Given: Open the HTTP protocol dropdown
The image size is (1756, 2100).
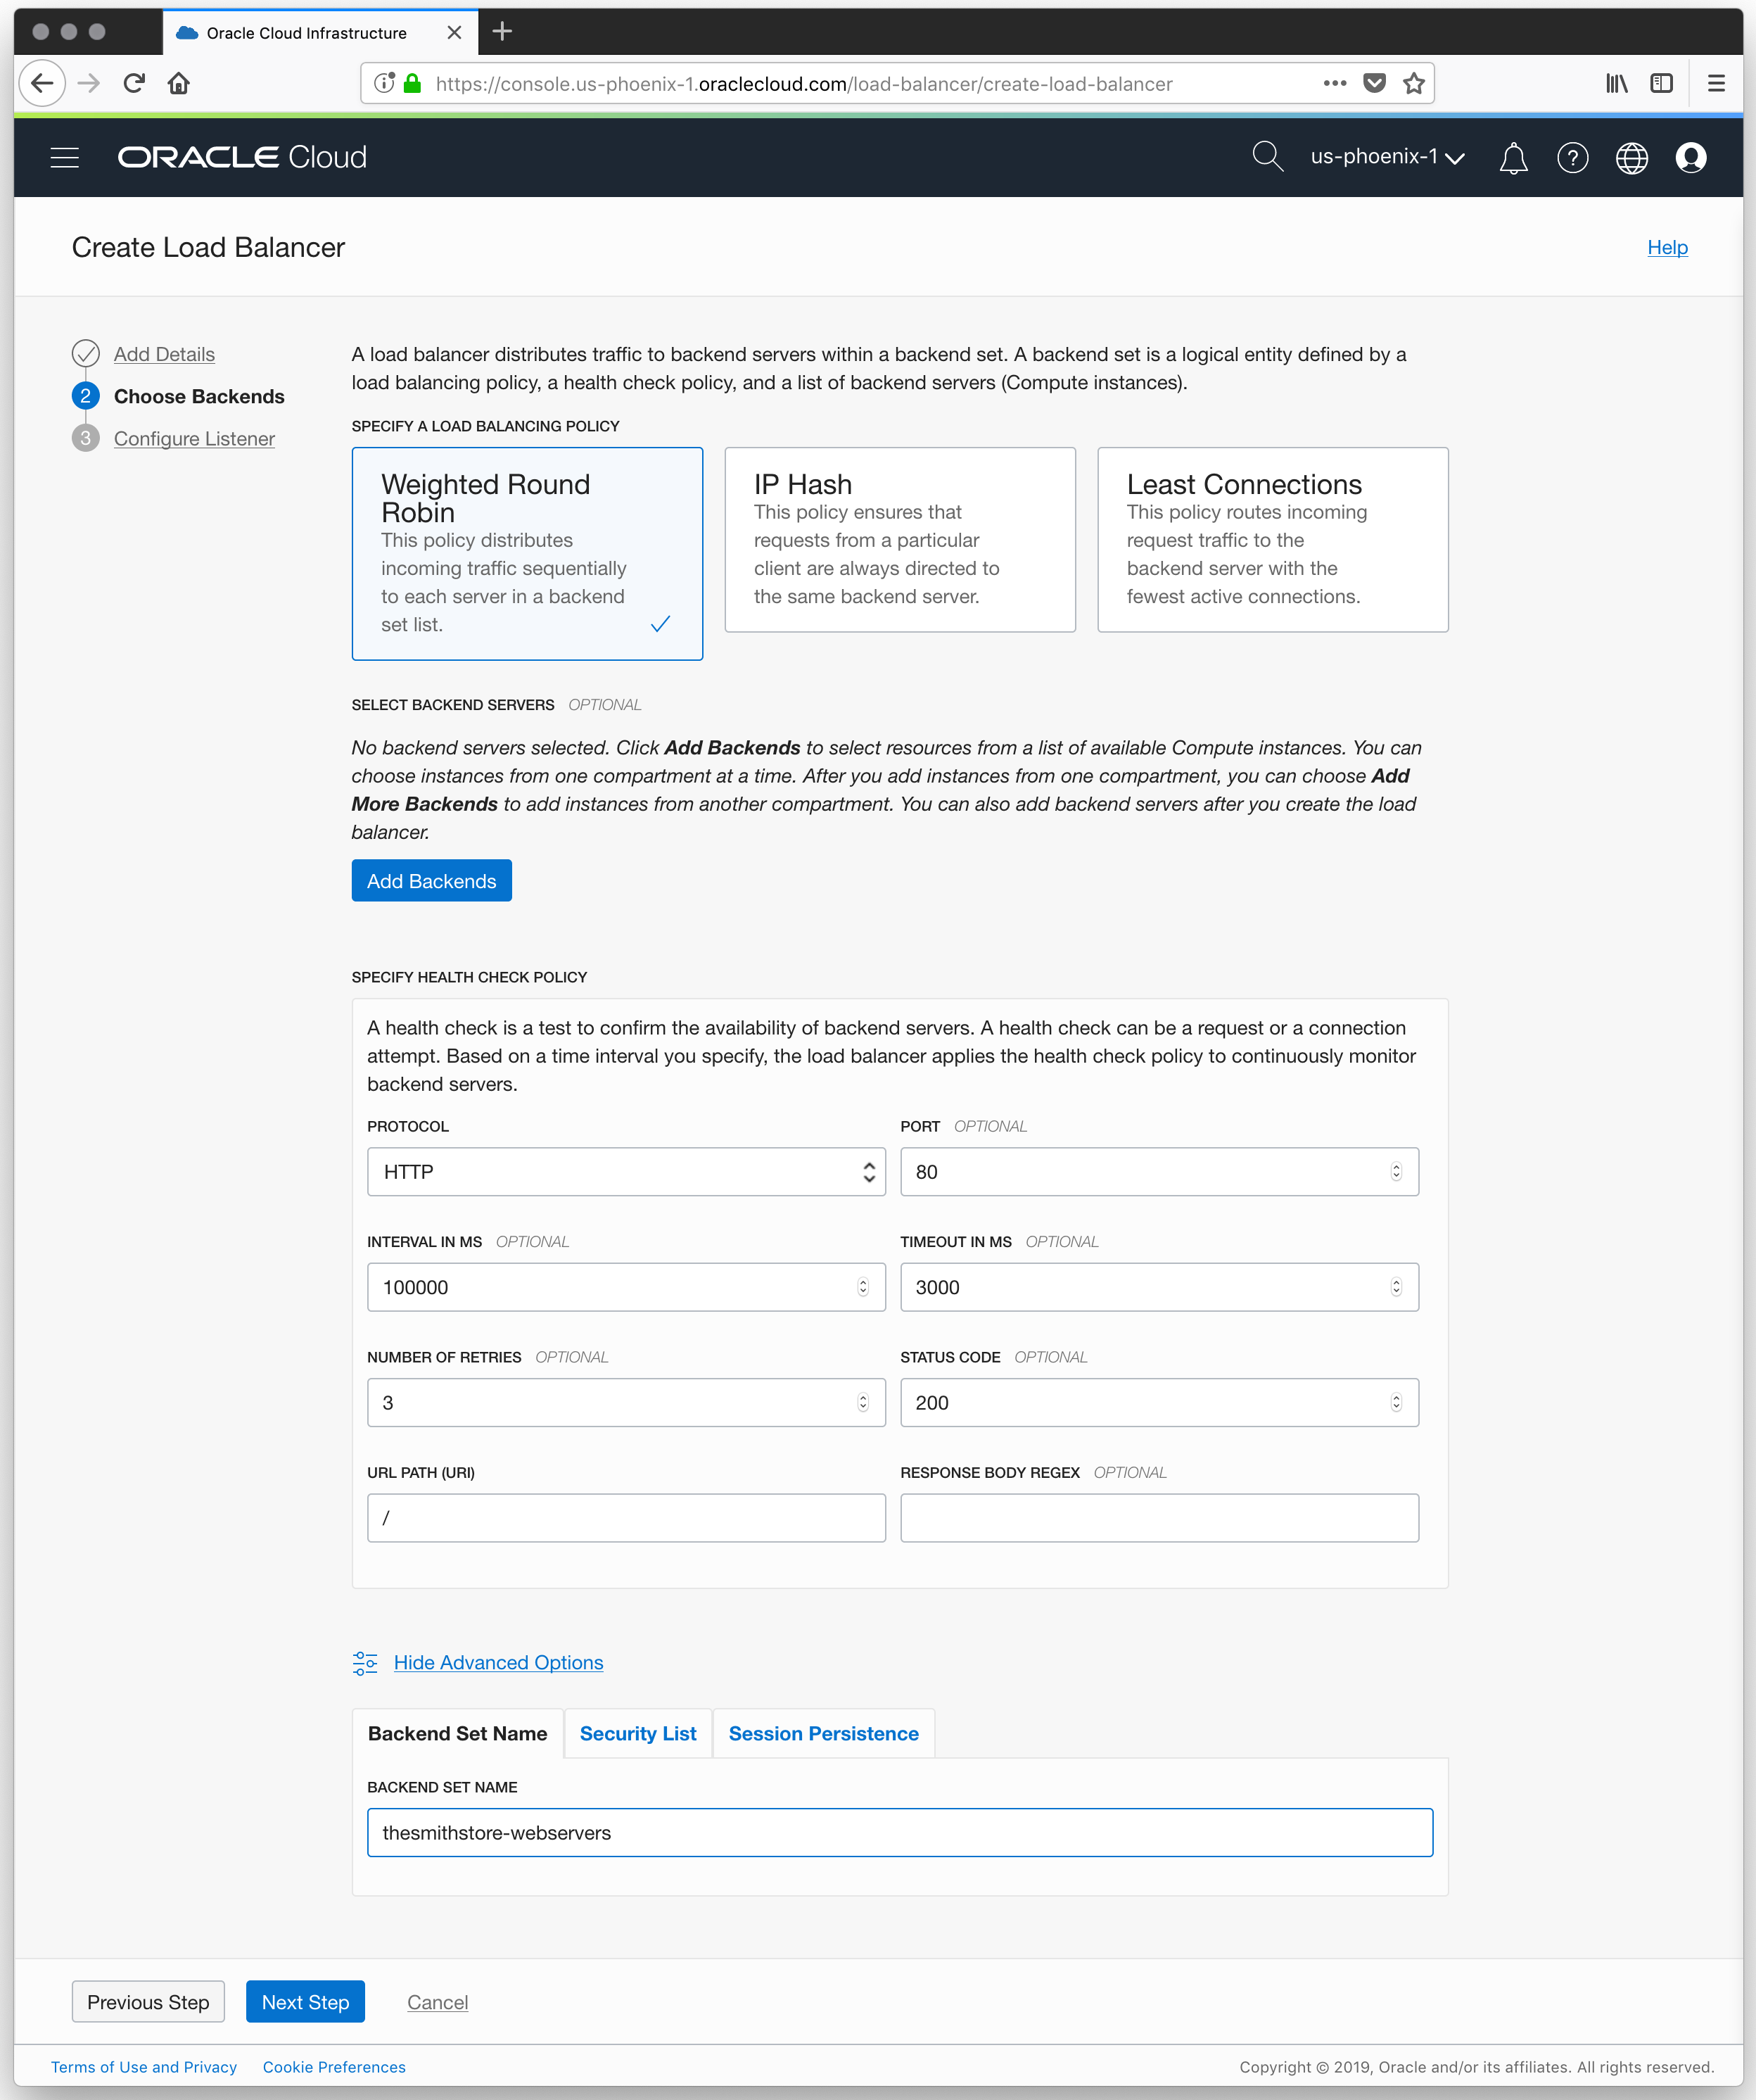Looking at the screenshot, I should 625,1172.
